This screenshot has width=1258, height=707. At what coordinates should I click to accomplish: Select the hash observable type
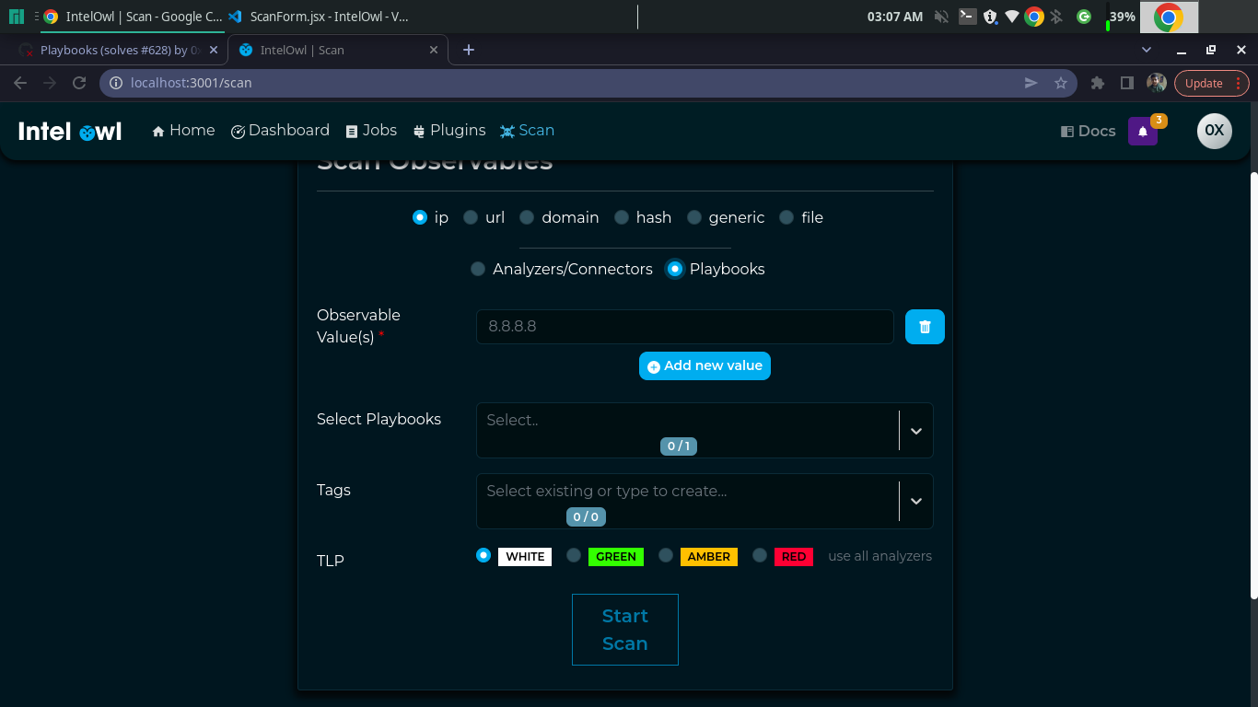point(622,217)
